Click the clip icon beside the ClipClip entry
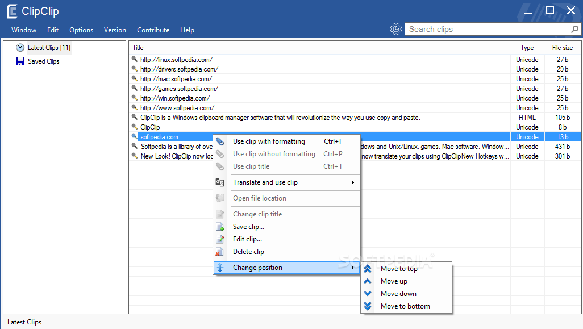The image size is (583, 329). coord(135,127)
